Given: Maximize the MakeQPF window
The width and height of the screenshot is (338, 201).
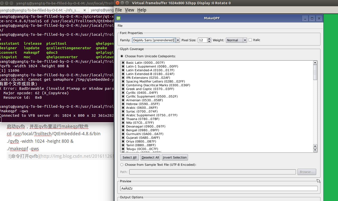Looking at the screenshot, I should point(312,18).
